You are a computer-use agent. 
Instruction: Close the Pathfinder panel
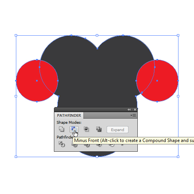135,109
